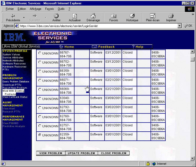The width and height of the screenshot is (196, 167).
Task: Stop page loading with Arrêter
Action: [56, 18]
